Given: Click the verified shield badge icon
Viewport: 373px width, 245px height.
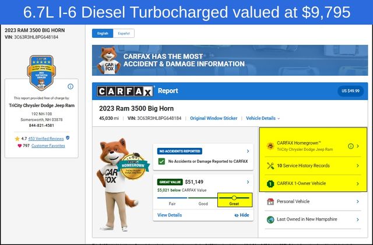Looking at the screenshot, I should 68,138.
